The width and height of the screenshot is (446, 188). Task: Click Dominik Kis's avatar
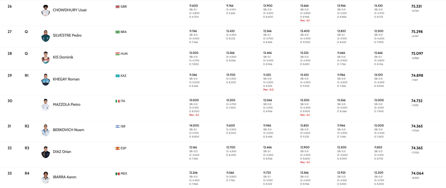coord(46,57)
